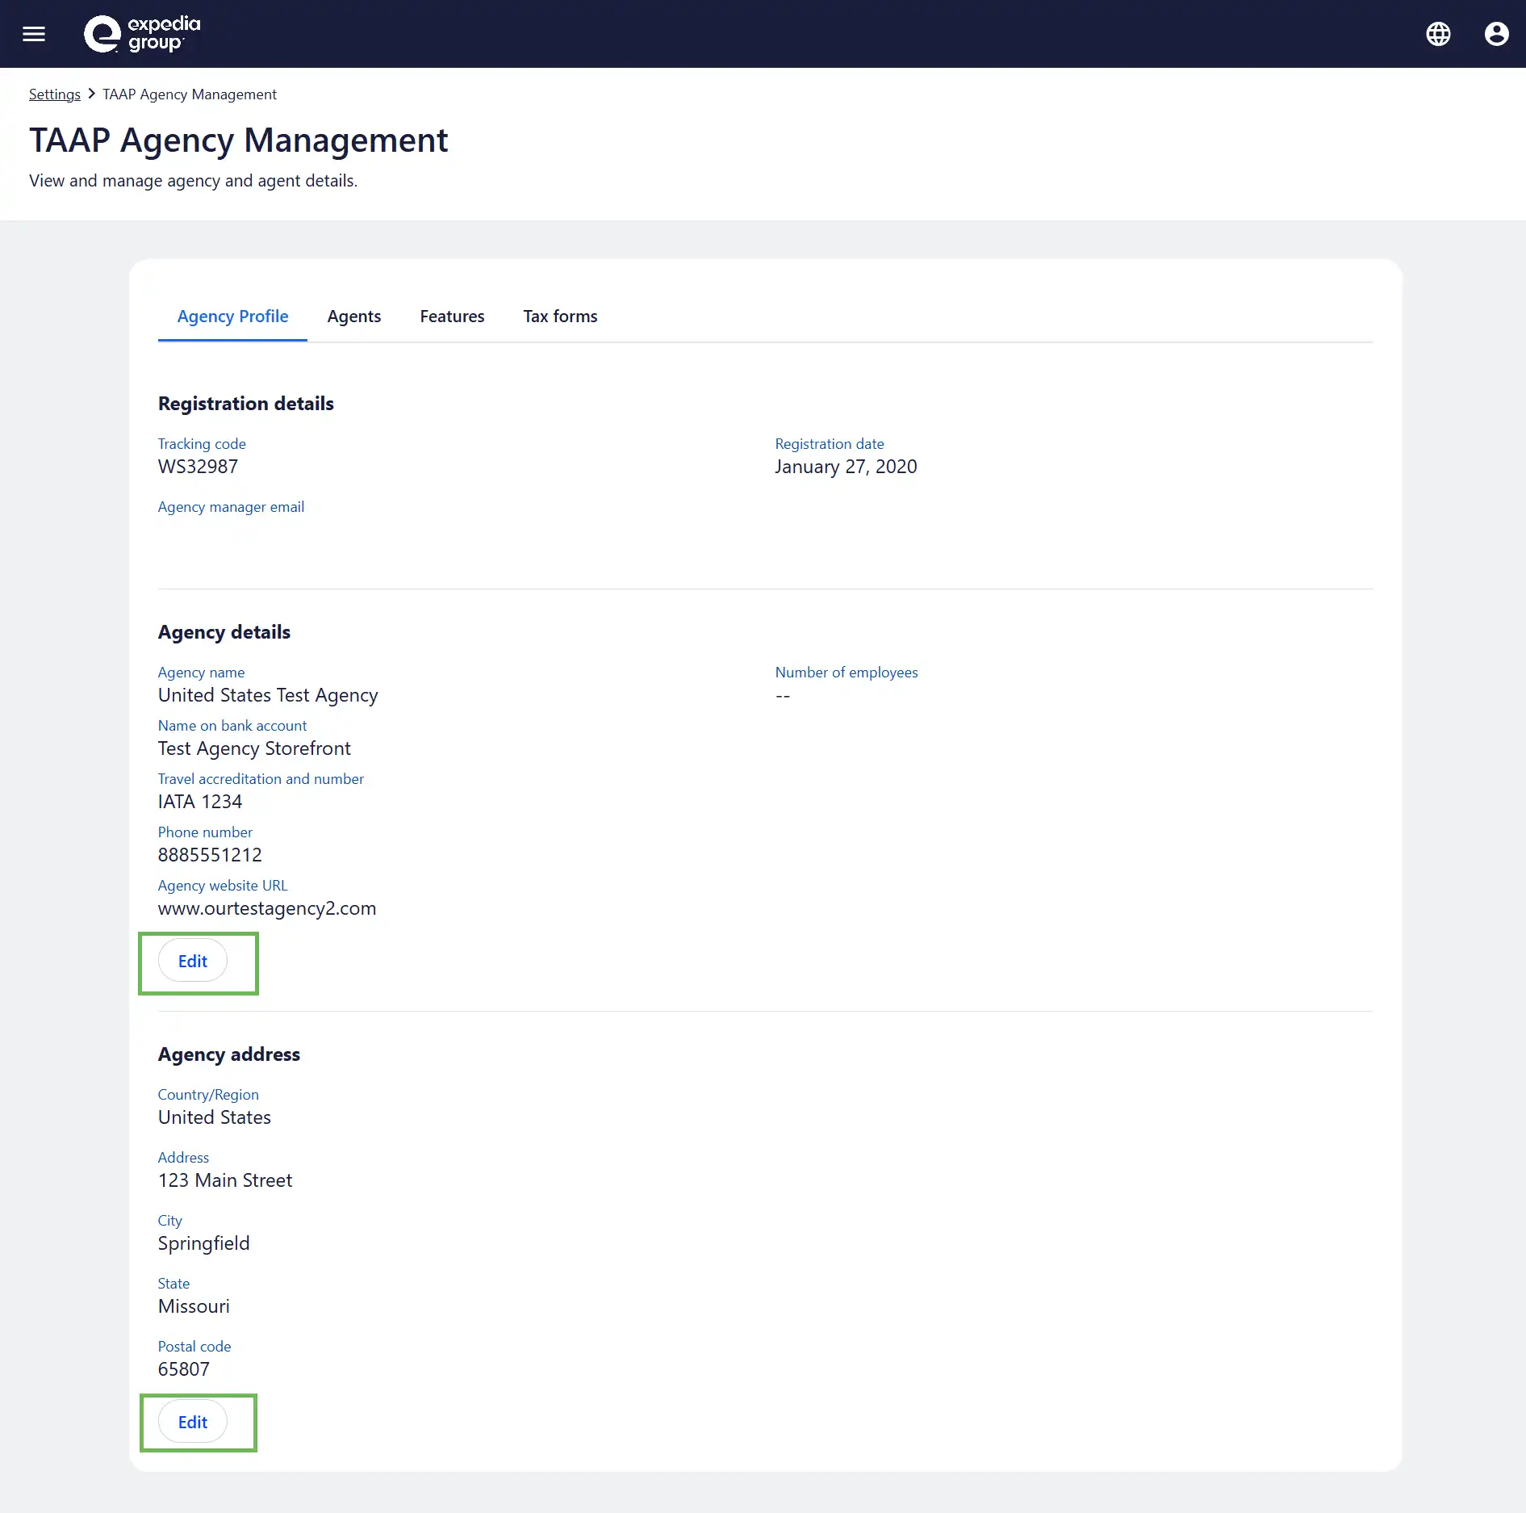Viewport: 1526px width, 1513px height.
Task: Open the Tax forms tab
Action: [560, 316]
